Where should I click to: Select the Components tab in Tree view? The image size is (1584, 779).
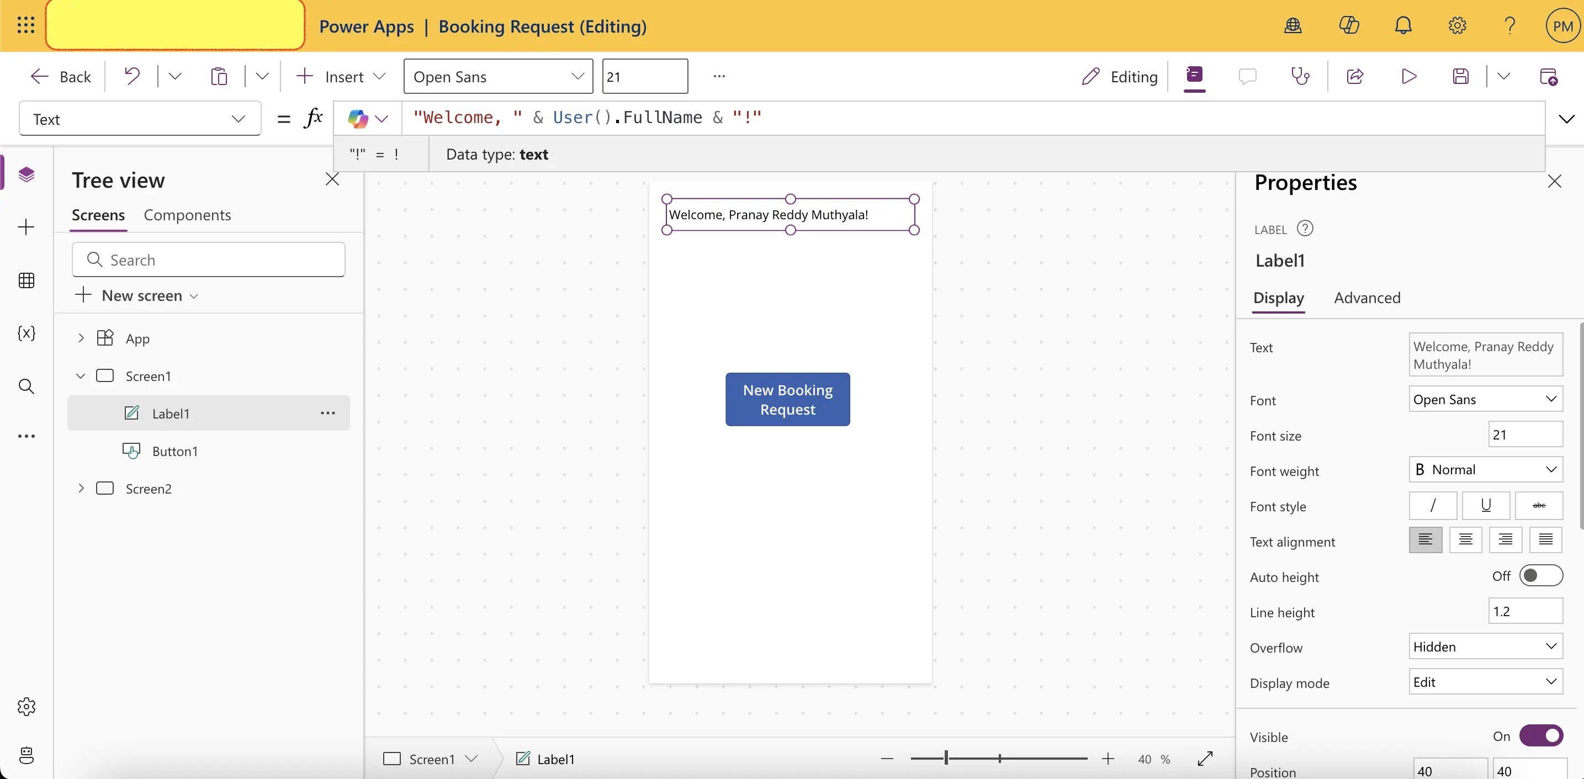click(x=187, y=214)
